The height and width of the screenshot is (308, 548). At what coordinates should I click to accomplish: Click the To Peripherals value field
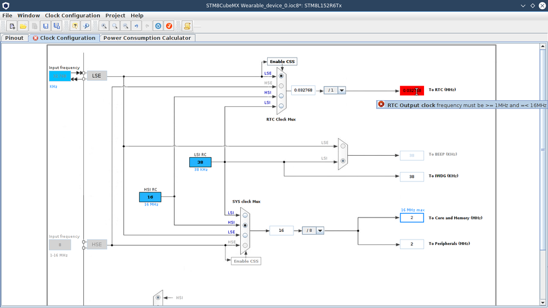click(412, 244)
